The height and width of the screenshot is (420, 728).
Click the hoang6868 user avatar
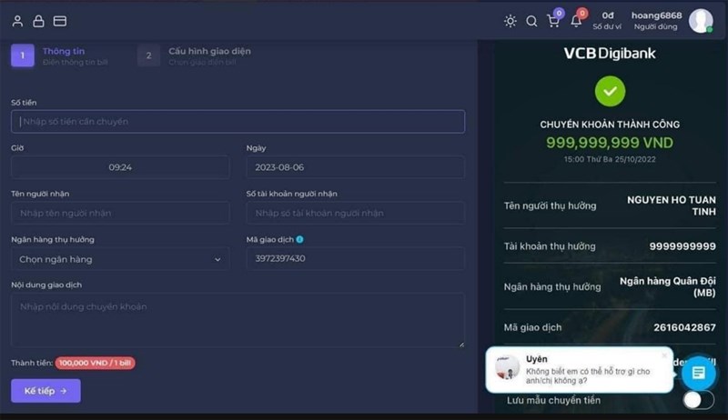point(701,21)
